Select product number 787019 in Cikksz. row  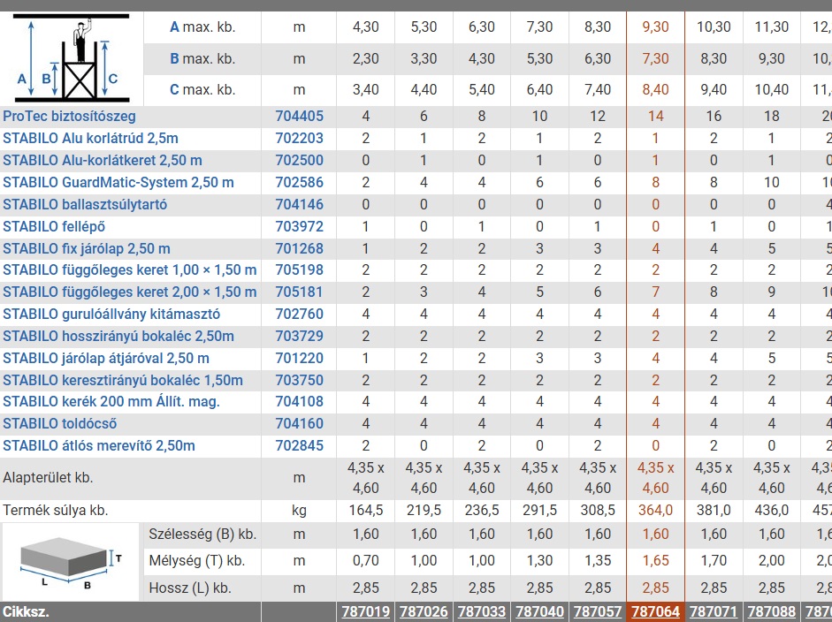pos(365,612)
